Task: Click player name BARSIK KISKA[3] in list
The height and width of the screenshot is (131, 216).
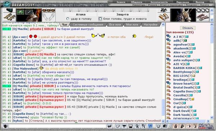Action: [x=186, y=68]
